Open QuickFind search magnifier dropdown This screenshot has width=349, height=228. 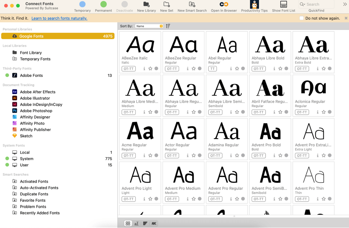click(x=303, y=5)
